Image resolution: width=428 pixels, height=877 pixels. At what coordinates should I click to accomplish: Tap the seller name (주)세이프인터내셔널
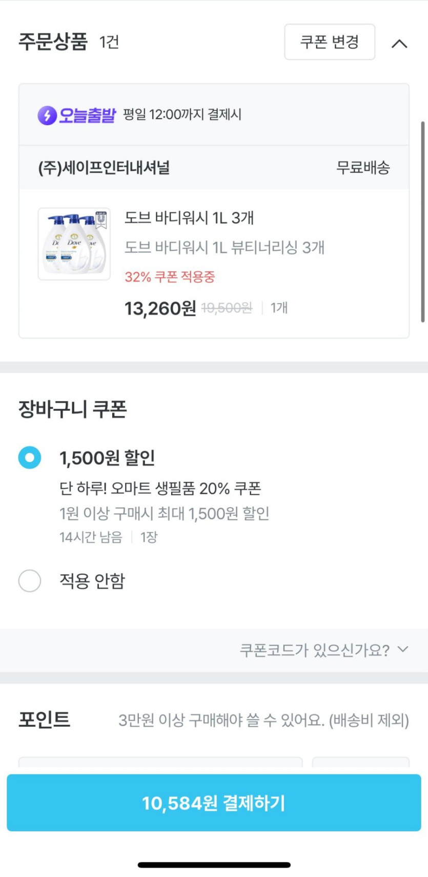[x=104, y=168]
